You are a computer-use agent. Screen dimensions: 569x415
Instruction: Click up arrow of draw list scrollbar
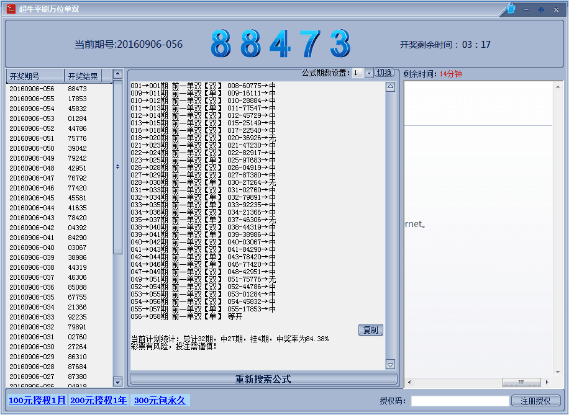pos(117,74)
